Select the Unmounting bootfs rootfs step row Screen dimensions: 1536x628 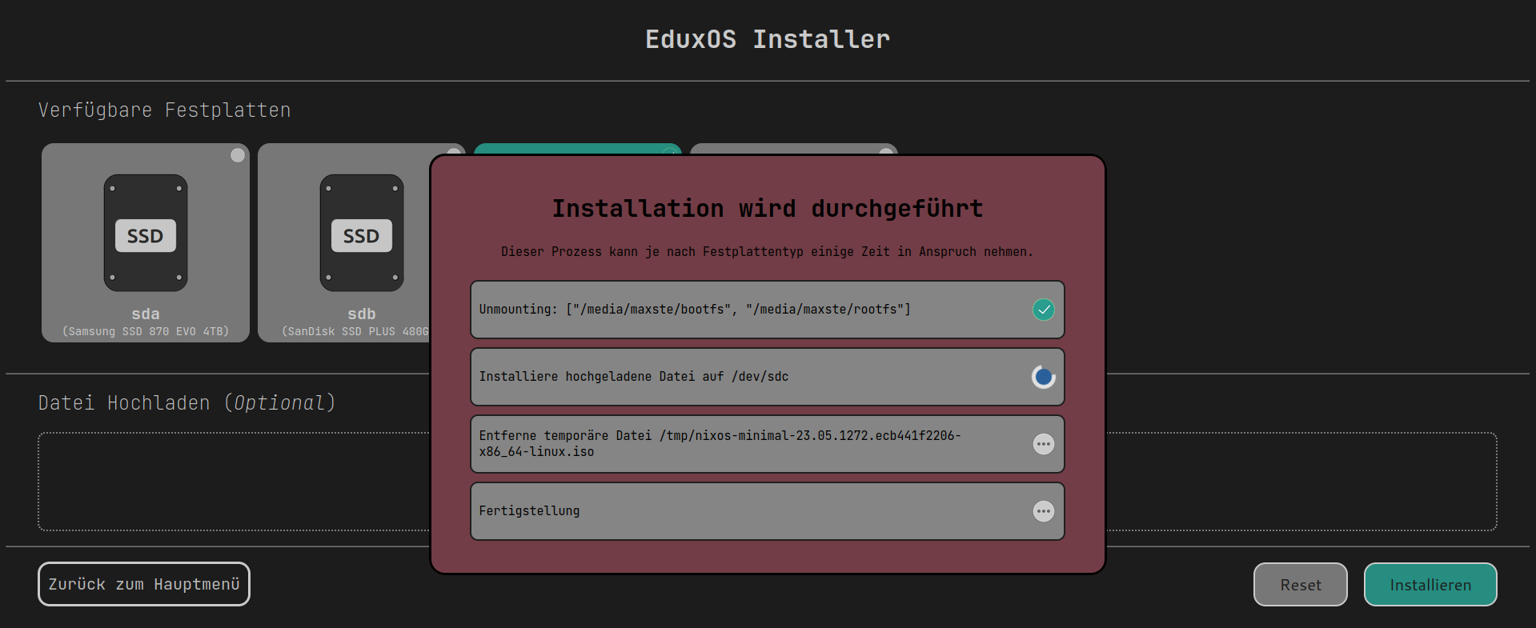768,310
